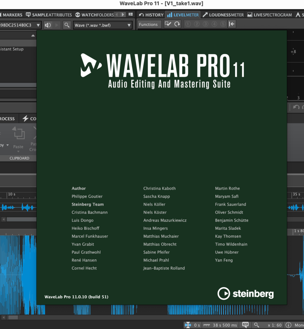Screen dimensions: 304x329
Task: Click the jump-to-start arrow icon in Level Meter toolbar
Action: 232,24
